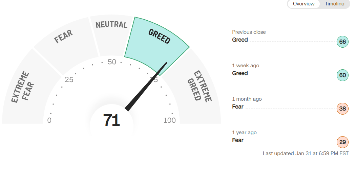
Task: Click the Previous close label
Action: pos(249,32)
